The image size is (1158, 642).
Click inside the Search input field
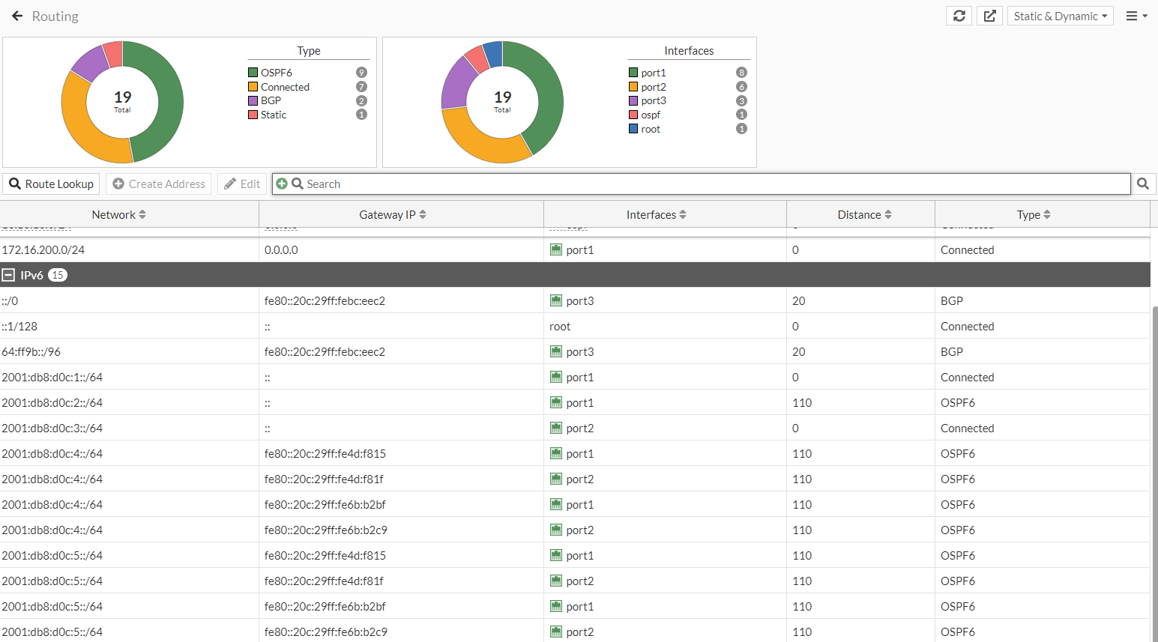525,184
